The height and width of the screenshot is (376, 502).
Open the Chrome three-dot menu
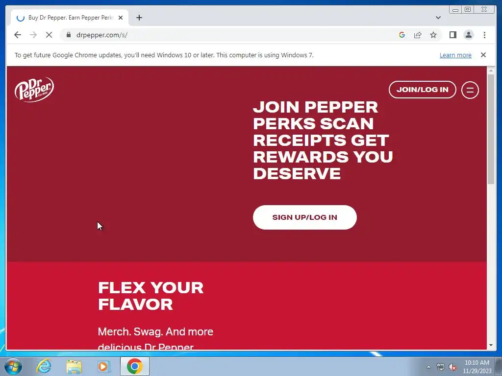[484, 35]
